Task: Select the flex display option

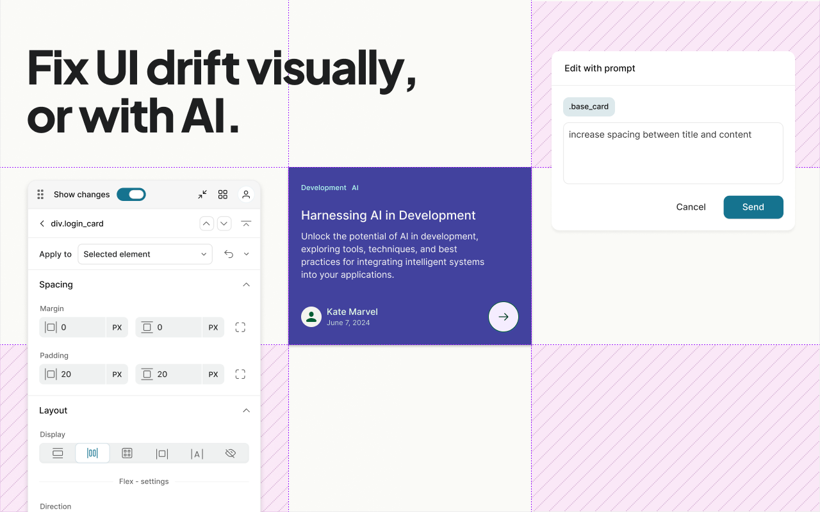Action: 92,453
